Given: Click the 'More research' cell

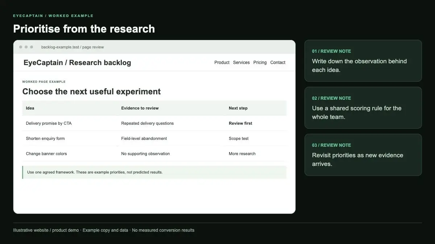Looking at the screenshot, I should 242,154.
